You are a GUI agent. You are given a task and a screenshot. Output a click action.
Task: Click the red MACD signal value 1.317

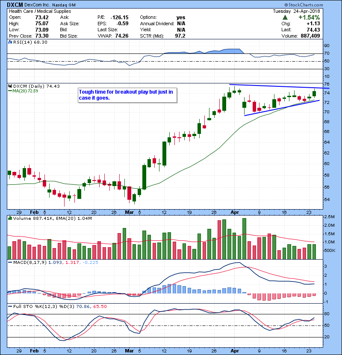tap(72, 263)
